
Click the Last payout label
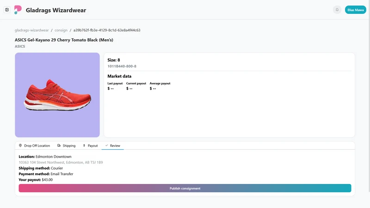(115, 84)
